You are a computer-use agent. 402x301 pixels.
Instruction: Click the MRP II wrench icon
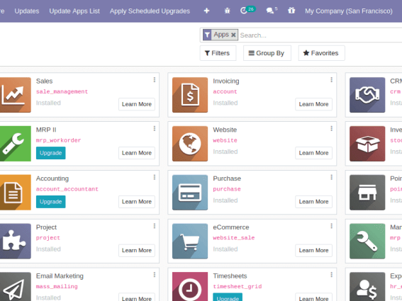coord(15,144)
